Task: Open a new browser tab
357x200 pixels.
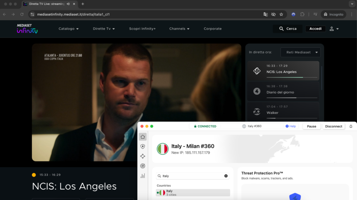Action: click(83, 4)
